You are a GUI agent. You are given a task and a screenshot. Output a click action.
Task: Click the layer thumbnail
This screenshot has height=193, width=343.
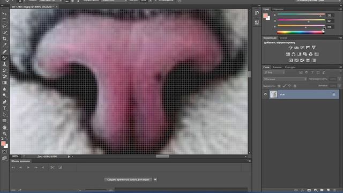pyautogui.click(x=273, y=94)
